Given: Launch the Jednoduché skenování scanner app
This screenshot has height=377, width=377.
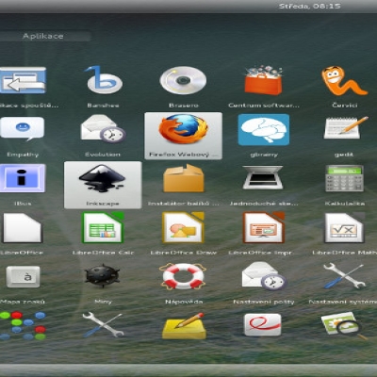Looking at the screenshot, I should click(x=263, y=177).
